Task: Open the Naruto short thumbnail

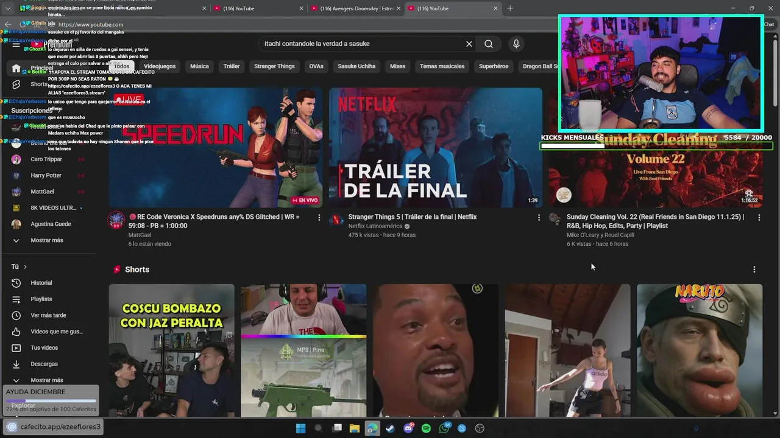Action: (x=700, y=350)
